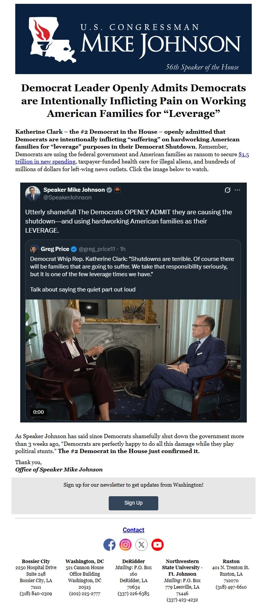Click the Speaker Mike Johnson display name
The image size is (267, 607).
tap(74, 190)
